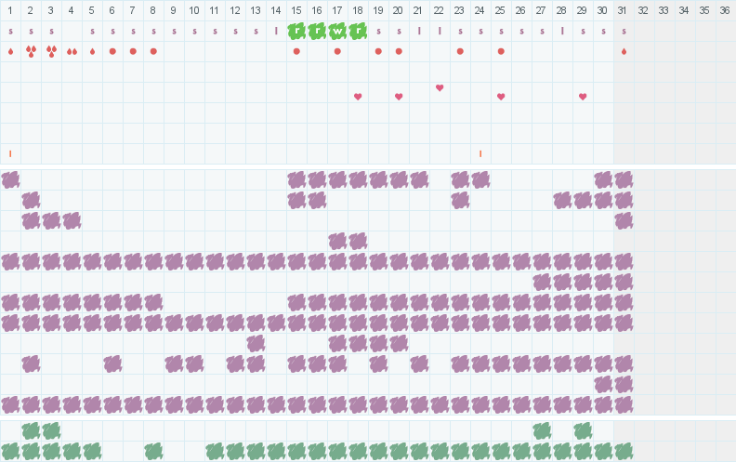This screenshot has height=462, width=736.
Task: Select the orange marker on day 1
Action: coord(10,153)
